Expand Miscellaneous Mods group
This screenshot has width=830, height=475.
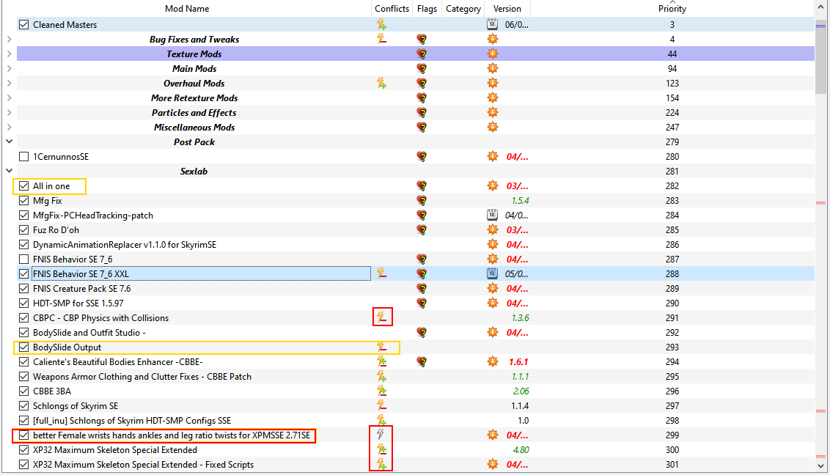(x=9, y=127)
